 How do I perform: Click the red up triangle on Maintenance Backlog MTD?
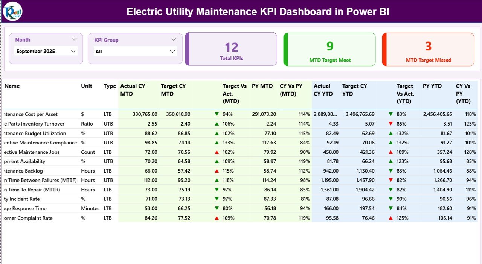click(217, 170)
